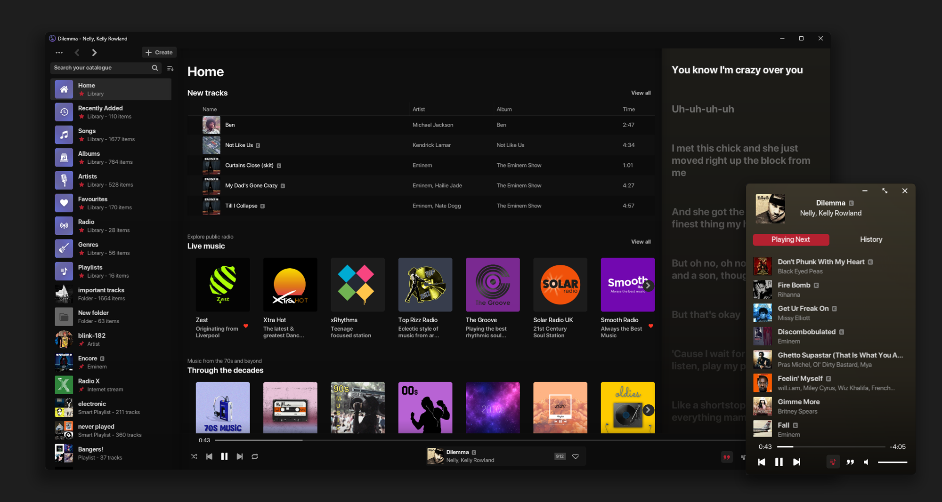Open Genres in the sidebar
The width and height of the screenshot is (942, 502).
tap(111, 248)
